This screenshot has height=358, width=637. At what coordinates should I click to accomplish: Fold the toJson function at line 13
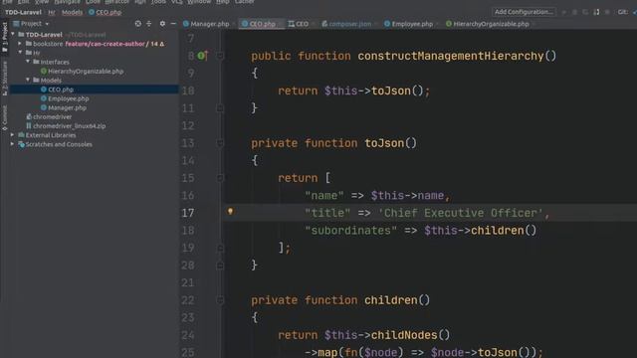(220, 143)
